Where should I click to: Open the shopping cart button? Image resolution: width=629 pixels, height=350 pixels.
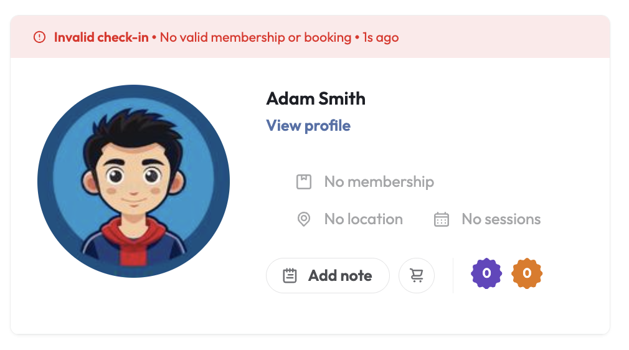[417, 276]
